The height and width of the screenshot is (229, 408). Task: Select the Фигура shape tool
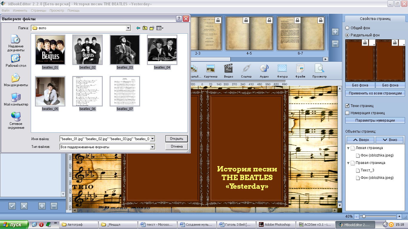coord(282,71)
